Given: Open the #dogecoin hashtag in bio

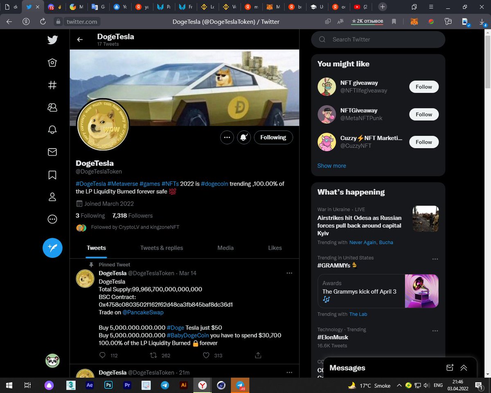Looking at the screenshot, I should click(x=214, y=184).
